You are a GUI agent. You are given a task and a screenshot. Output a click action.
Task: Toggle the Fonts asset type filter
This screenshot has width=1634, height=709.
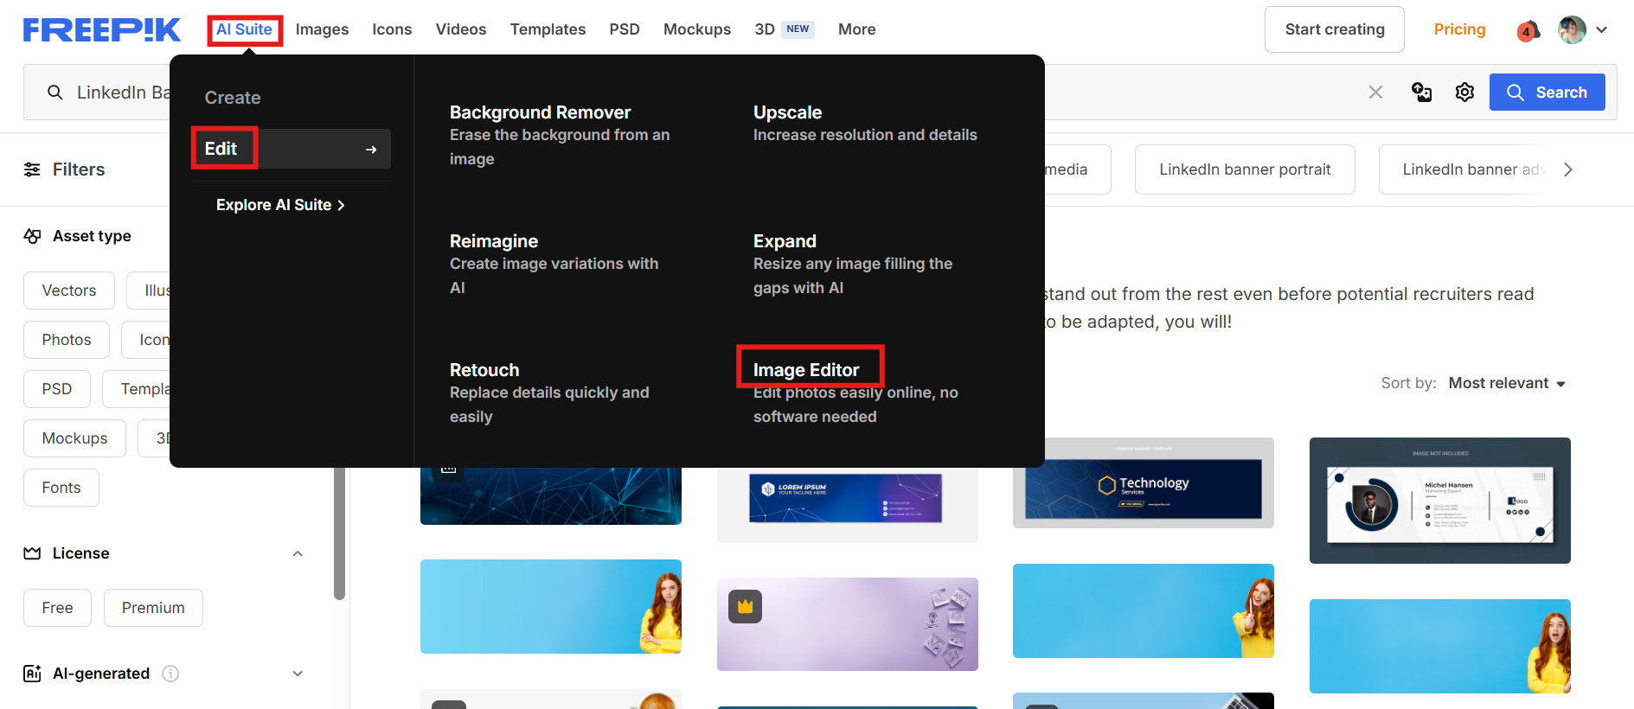point(61,488)
